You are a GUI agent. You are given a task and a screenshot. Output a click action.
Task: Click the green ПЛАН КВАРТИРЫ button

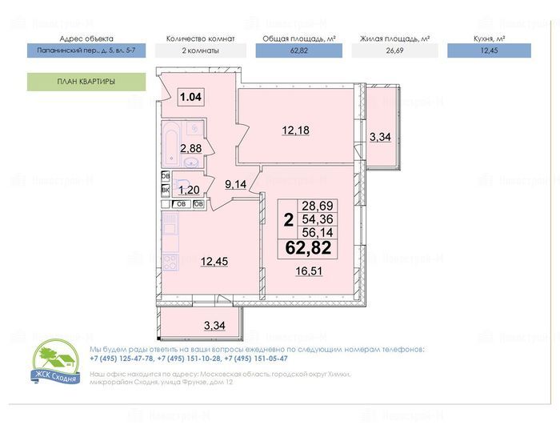click(x=86, y=82)
